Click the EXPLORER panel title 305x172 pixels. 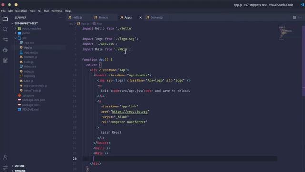(20, 18)
